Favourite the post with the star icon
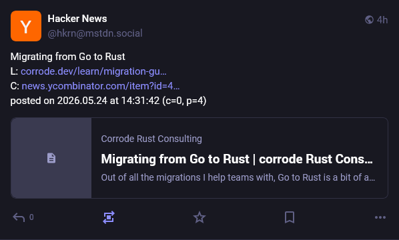Viewport: 399px width, 240px height. point(199,217)
